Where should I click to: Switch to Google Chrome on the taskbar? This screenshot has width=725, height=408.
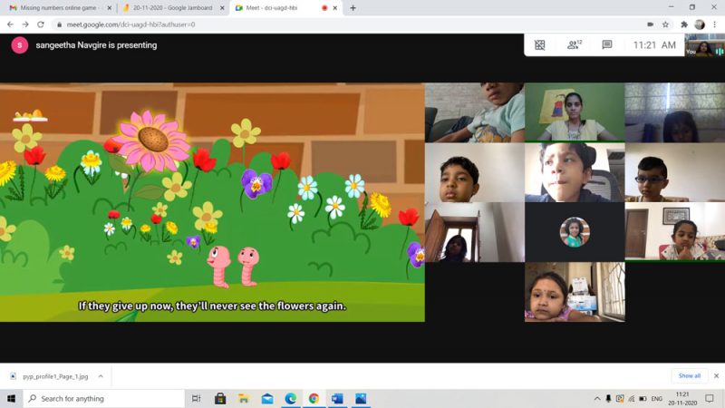314,398
